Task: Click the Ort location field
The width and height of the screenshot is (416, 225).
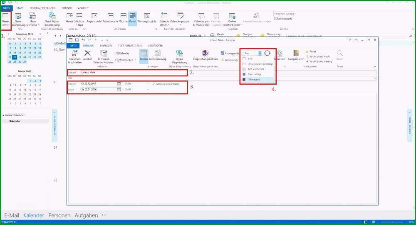Action: (228, 78)
